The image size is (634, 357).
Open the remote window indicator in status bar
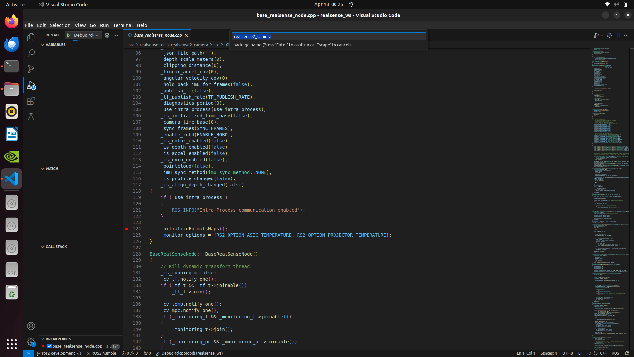29,353
